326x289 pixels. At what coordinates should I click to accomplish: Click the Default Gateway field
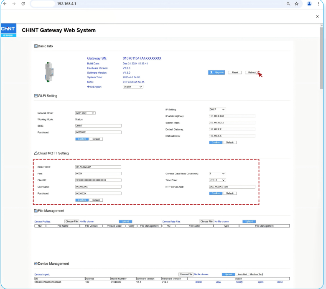point(232,129)
